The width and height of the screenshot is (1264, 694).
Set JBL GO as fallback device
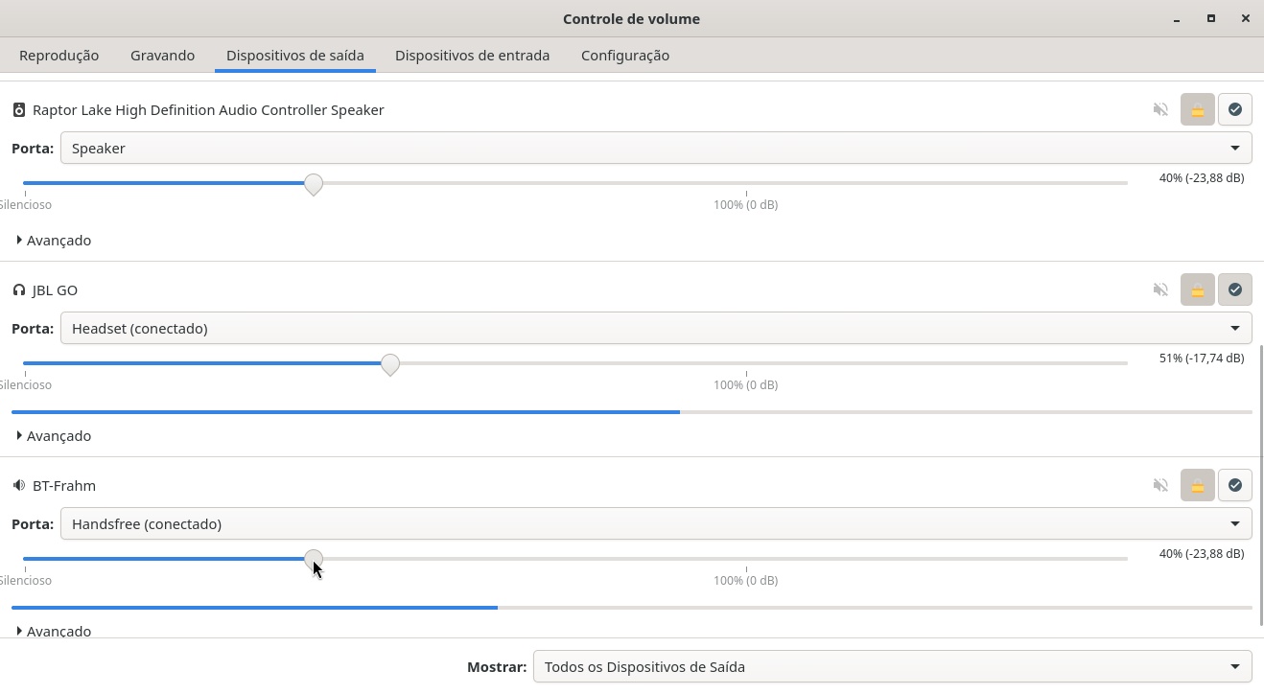coord(1234,289)
